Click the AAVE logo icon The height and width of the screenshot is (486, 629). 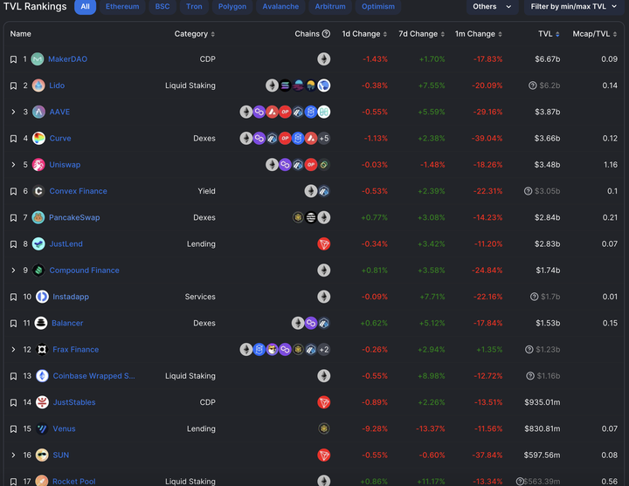(x=38, y=112)
